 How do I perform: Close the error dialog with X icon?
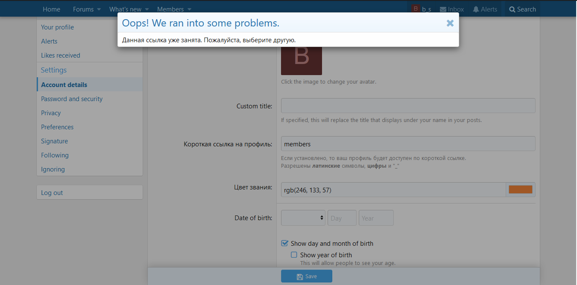click(450, 23)
